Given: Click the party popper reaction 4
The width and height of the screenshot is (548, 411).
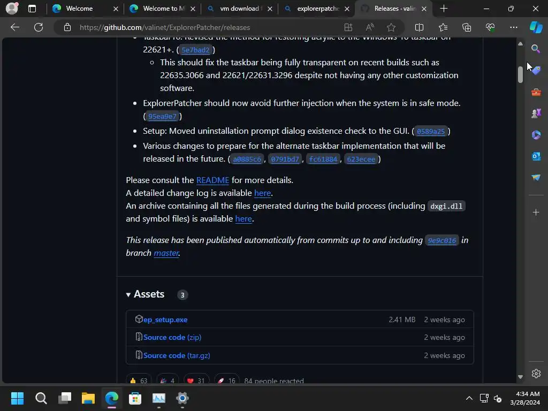Looking at the screenshot, I should coord(167,380).
